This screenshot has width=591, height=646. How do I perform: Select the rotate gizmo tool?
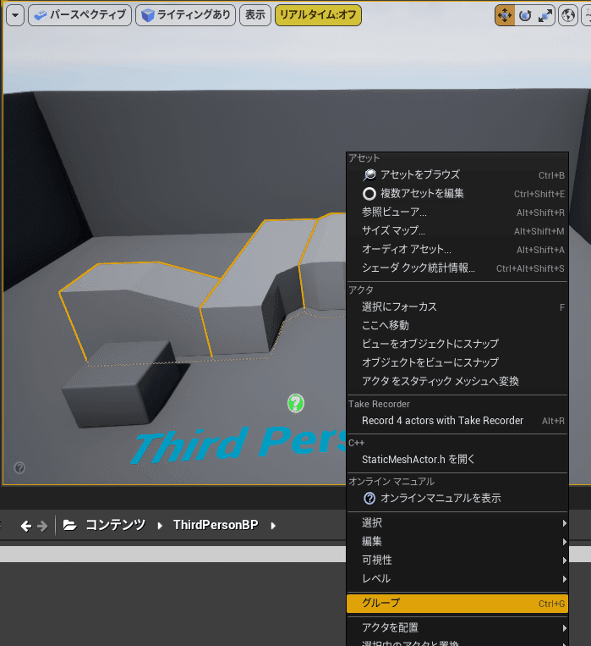pyautogui.click(x=525, y=15)
